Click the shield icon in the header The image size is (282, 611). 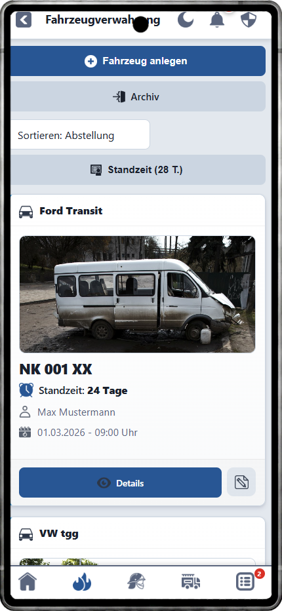pyautogui.click(x=249, y=20)
